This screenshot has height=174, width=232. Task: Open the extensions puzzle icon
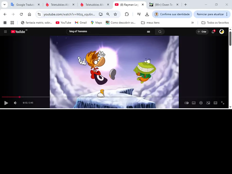pyautogui.click(x=127, y=14)
